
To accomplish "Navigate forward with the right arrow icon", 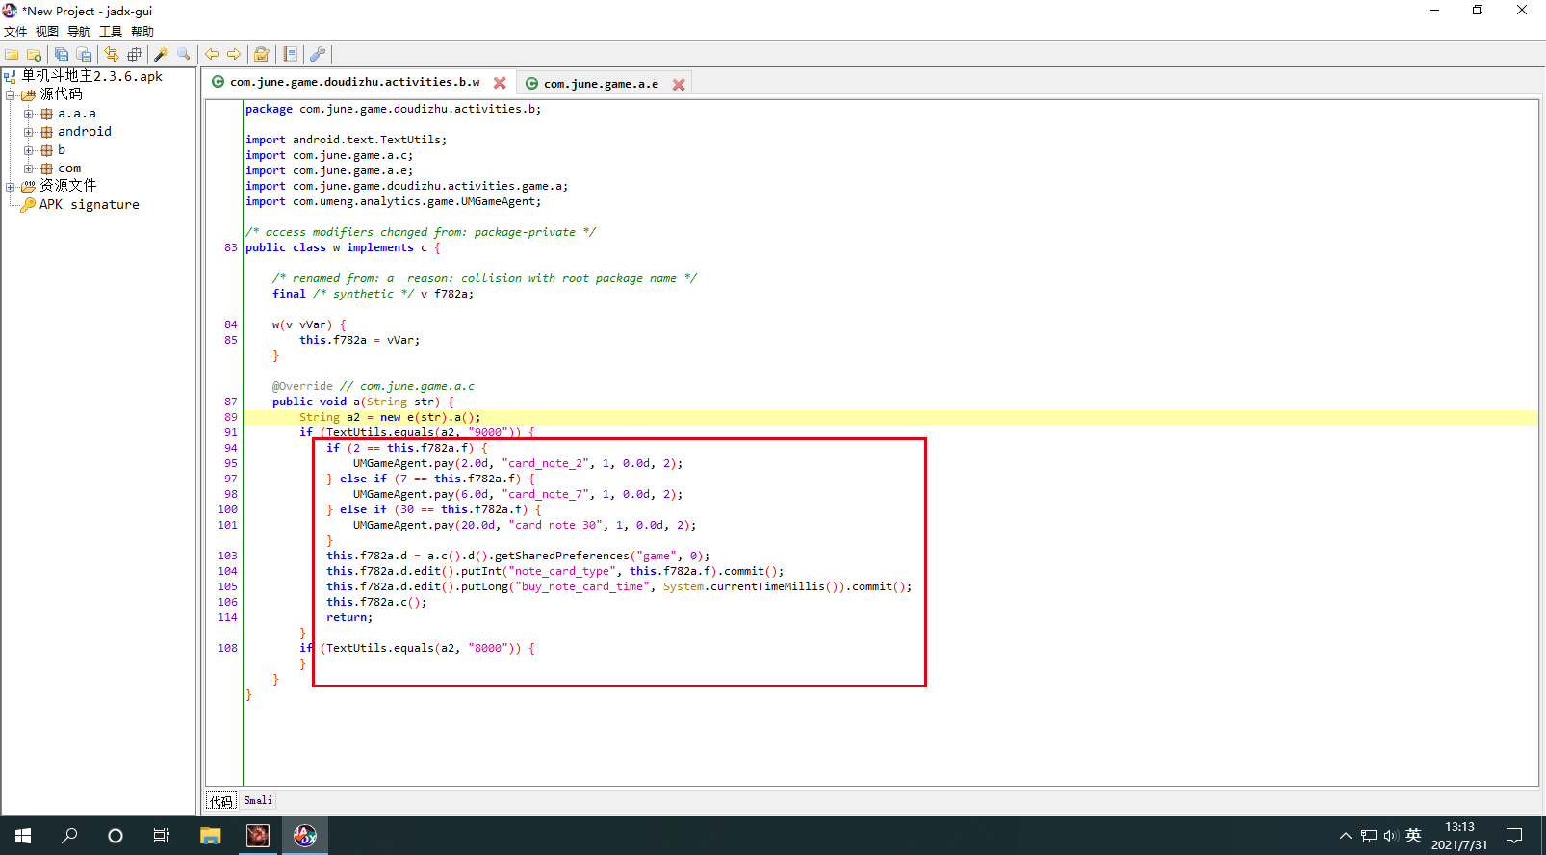I will coord(234,55).
